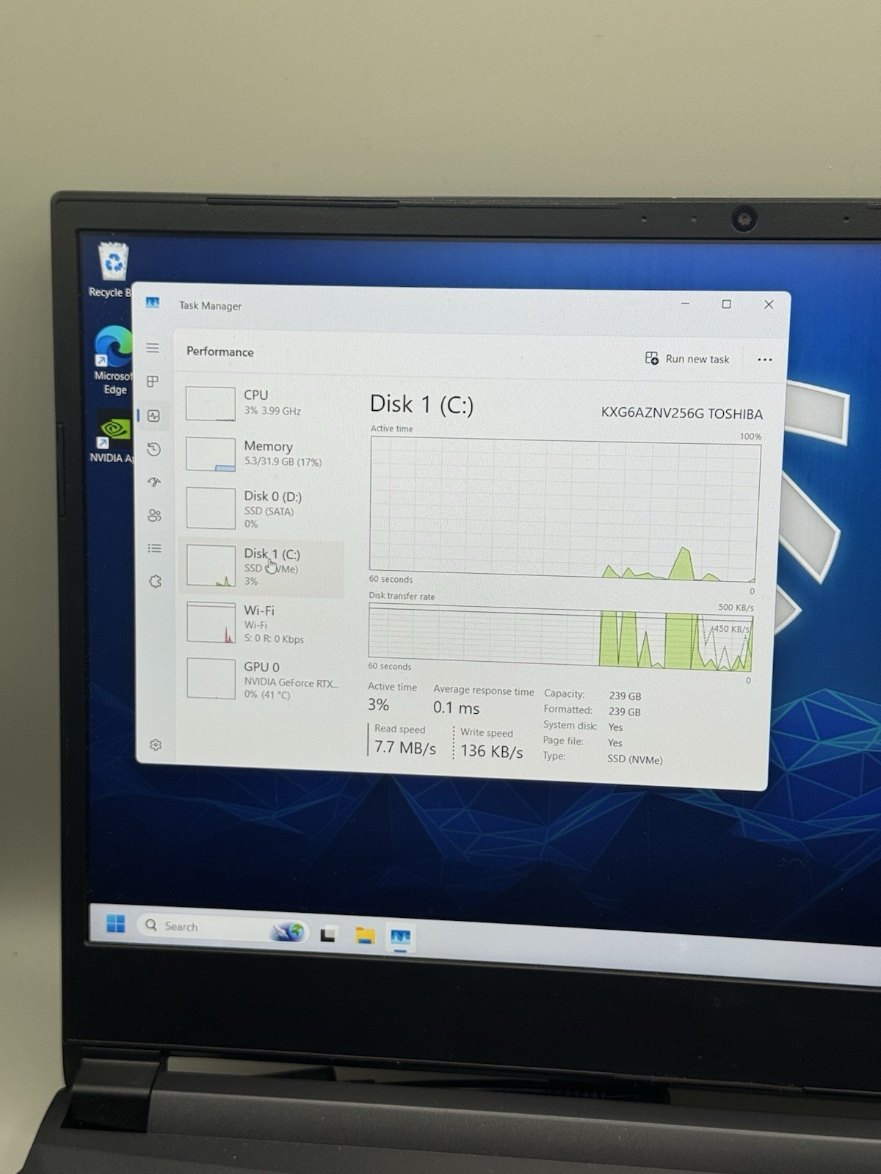Select the Wi-Fi performance entry
881x1174 pixels.
262,624
